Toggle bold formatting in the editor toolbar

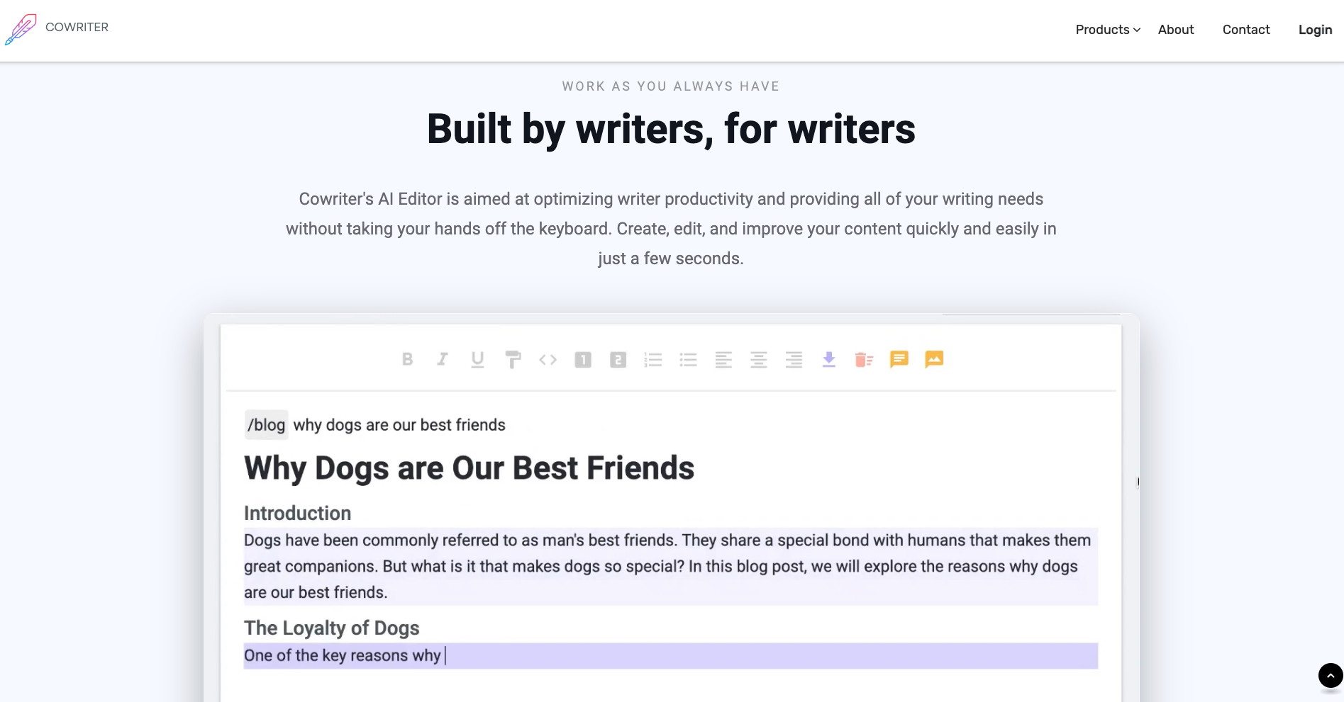click(408, 359)
